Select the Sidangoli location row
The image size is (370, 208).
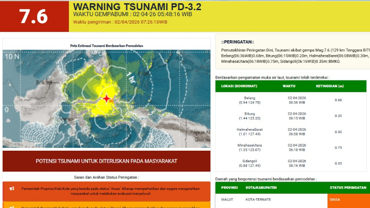click(292, 163)
